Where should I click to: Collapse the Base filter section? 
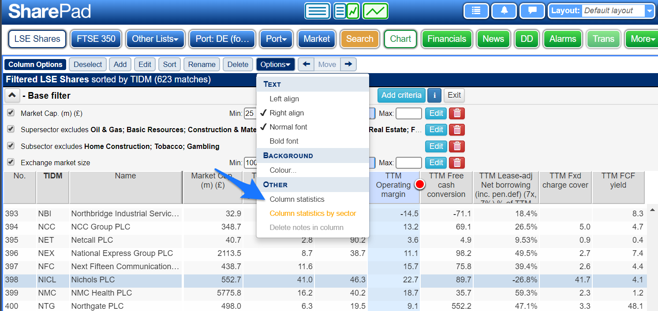(x=12, y=95)
